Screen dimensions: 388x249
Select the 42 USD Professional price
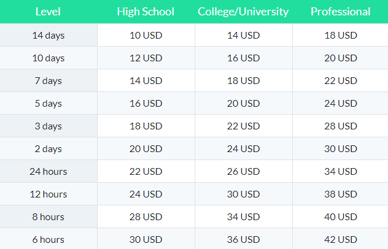coord(340,239)
